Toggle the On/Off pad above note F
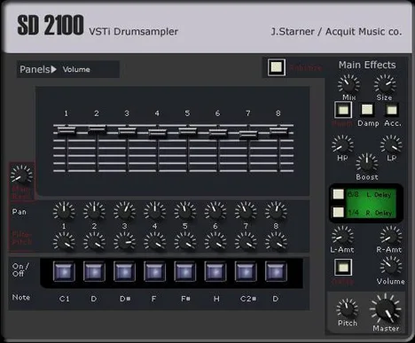Viewport: 415px width, 343px height. pos(154,271)
